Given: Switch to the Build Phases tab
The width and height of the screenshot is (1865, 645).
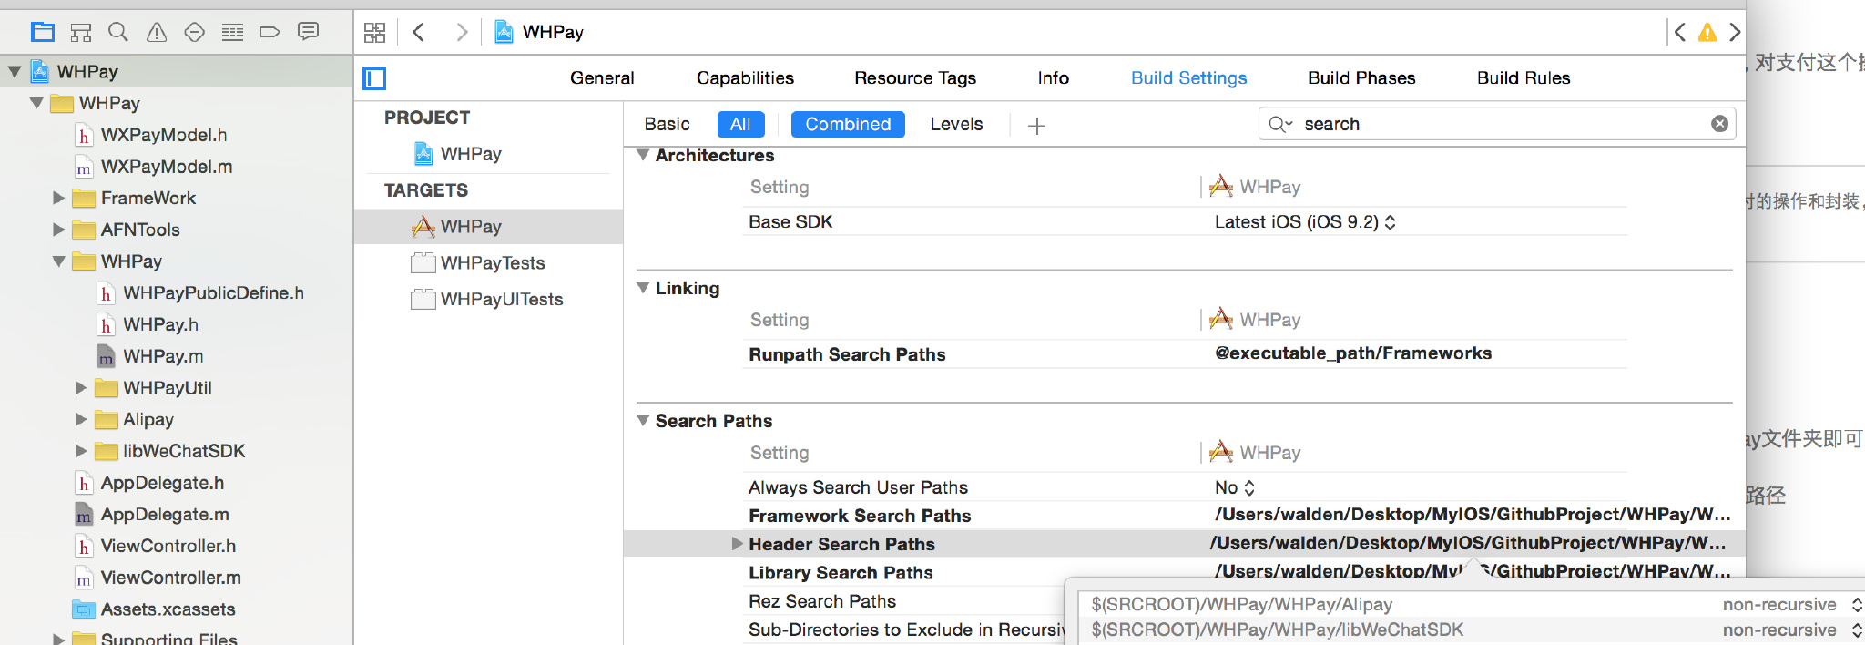Looking at the screenshot, I should (1361, 78).
